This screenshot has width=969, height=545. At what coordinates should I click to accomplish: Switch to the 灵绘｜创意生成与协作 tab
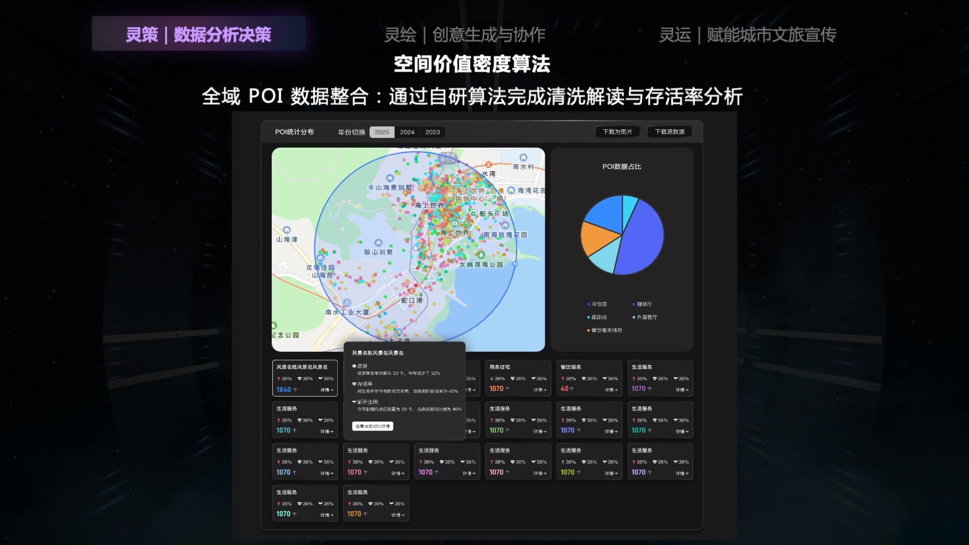coord(466,36)
